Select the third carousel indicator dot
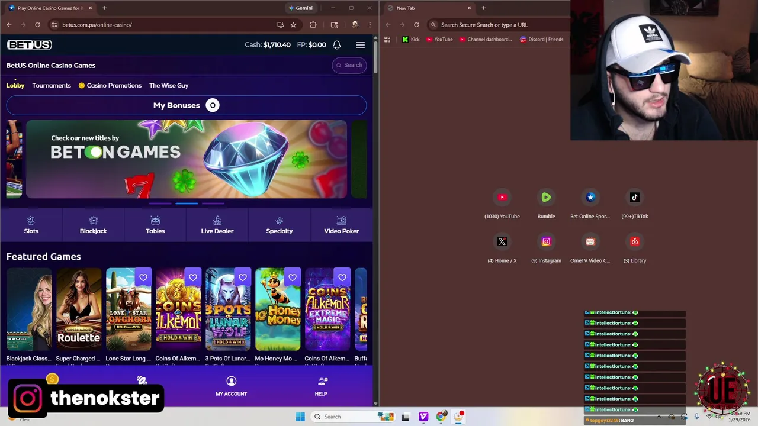The height and width of the screenshot is (426, 758). click(213, 203)
